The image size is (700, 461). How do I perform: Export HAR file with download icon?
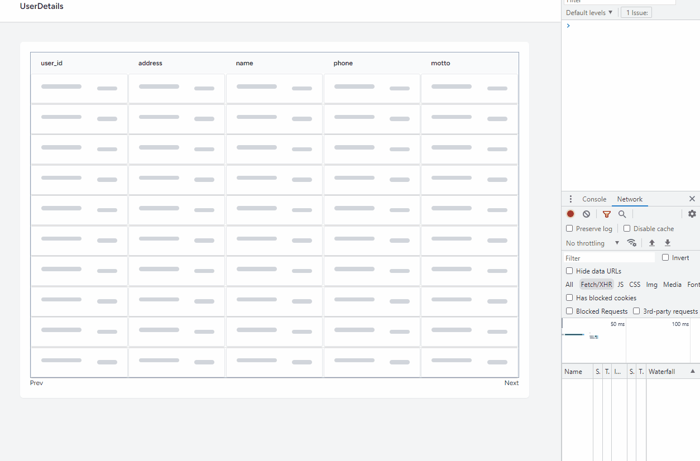tap(667, 243)
